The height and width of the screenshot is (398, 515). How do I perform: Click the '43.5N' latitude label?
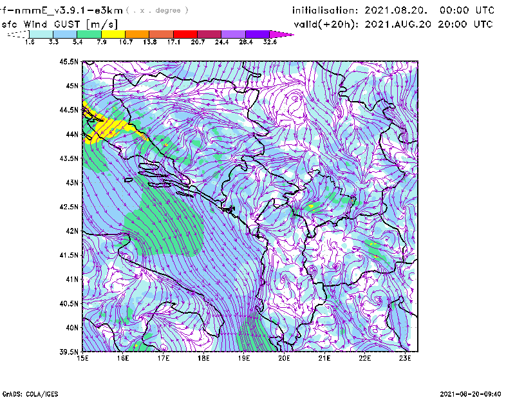pyautogui.click(x=69, y=158)
